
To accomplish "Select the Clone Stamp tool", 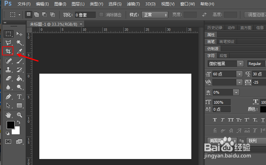I will click(8, 70).
